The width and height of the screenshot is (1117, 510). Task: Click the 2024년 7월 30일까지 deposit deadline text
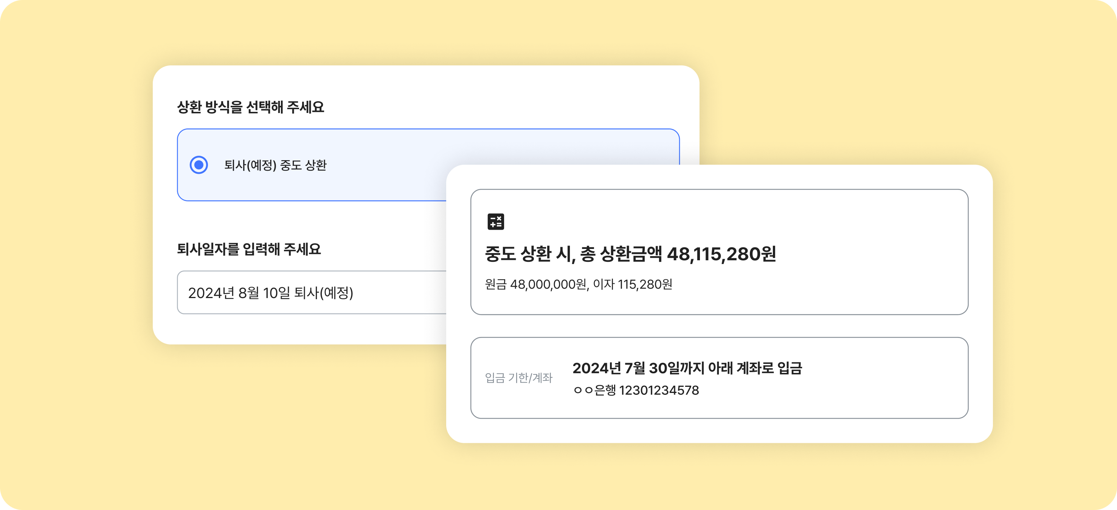click(638, 368)
